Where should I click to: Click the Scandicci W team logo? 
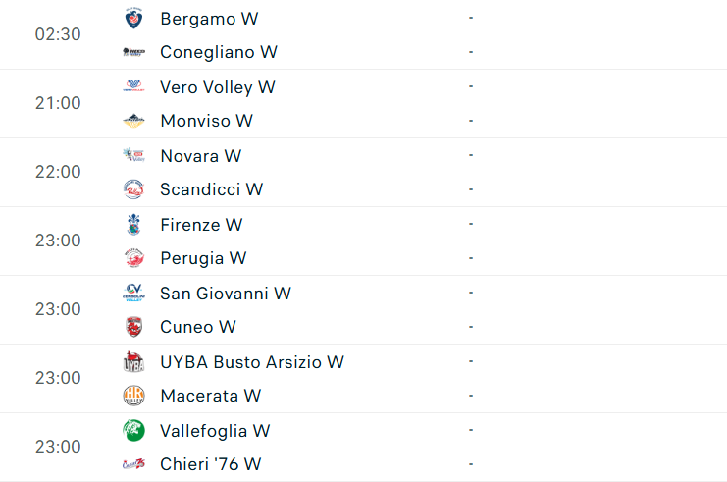click(x=133, y=189)
